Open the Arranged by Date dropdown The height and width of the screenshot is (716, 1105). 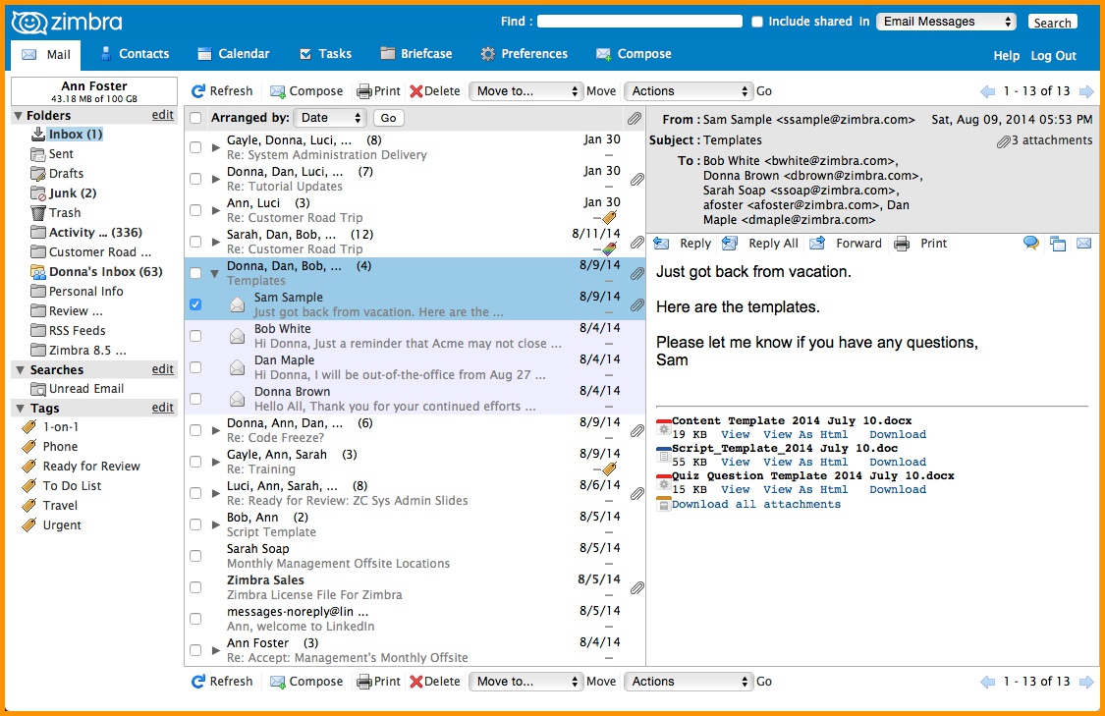[330, 118]
